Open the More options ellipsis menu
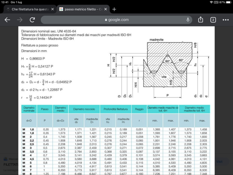The width and height of the screenshot is (233, 175). tap(225, 20)
